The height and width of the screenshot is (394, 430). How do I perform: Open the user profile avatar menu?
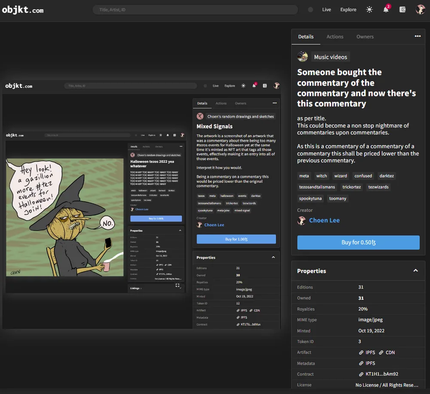(x=420, y=9)
